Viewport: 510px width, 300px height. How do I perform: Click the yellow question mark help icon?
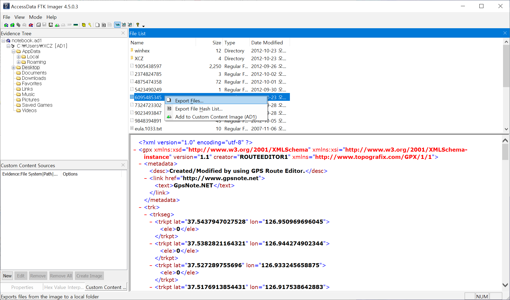click(138, 25)
